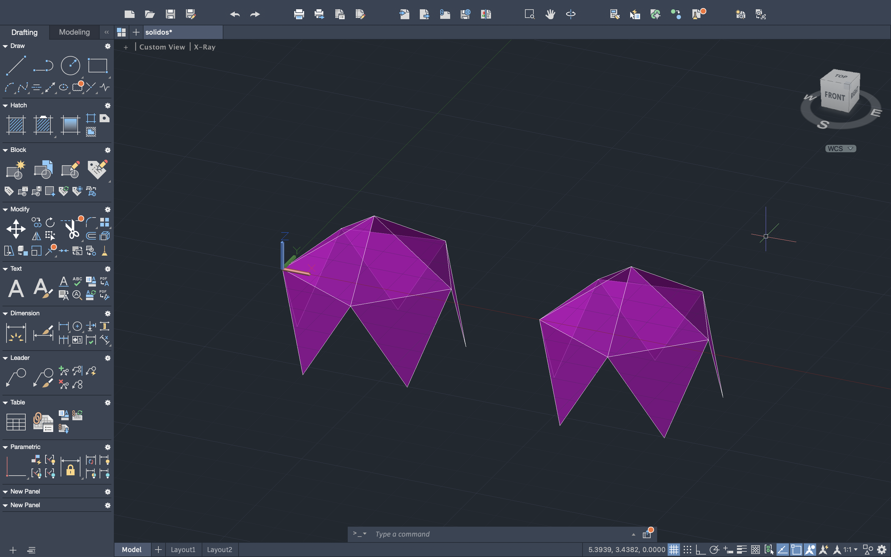The width and height of the screenshot is (891, 557).
Task: Open the Layout1 tab
Action: point(183,550)
